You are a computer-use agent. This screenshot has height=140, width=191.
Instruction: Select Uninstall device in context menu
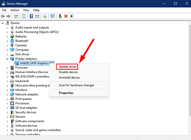(x=69, y=78)
